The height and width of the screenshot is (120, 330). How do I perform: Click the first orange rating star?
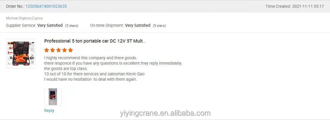tap(47, 50)
